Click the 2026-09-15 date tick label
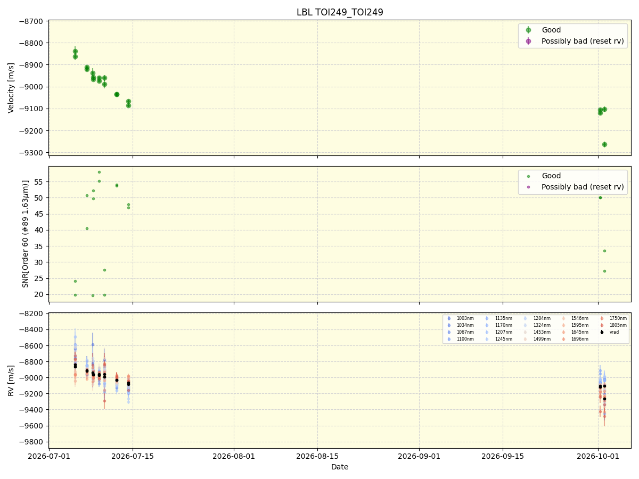639x479 pixels. pyautogui.click(x=503, y=456)
